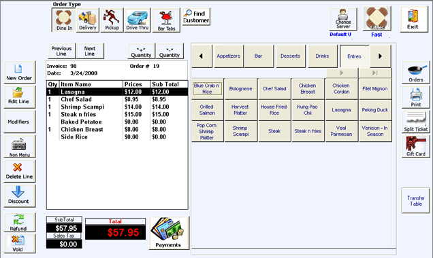Exit the POS screen

414,19
